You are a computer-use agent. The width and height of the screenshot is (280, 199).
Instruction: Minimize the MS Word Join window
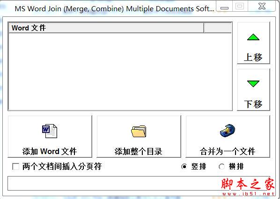click(x=224, y=7)
